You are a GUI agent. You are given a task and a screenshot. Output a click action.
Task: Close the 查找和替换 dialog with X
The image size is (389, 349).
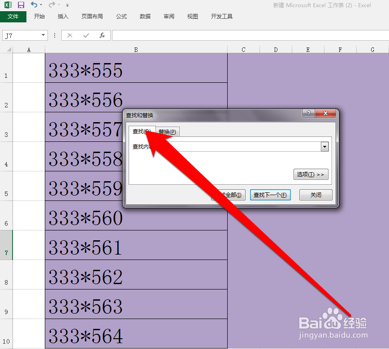click(x=325, y=113)
